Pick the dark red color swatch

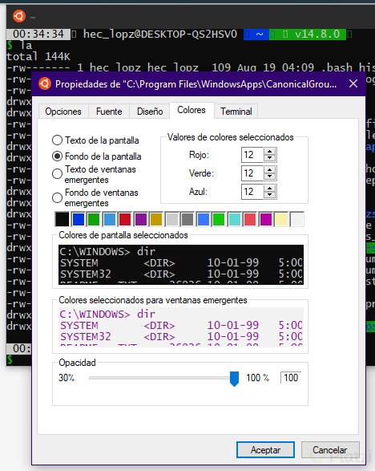[125, 219]
